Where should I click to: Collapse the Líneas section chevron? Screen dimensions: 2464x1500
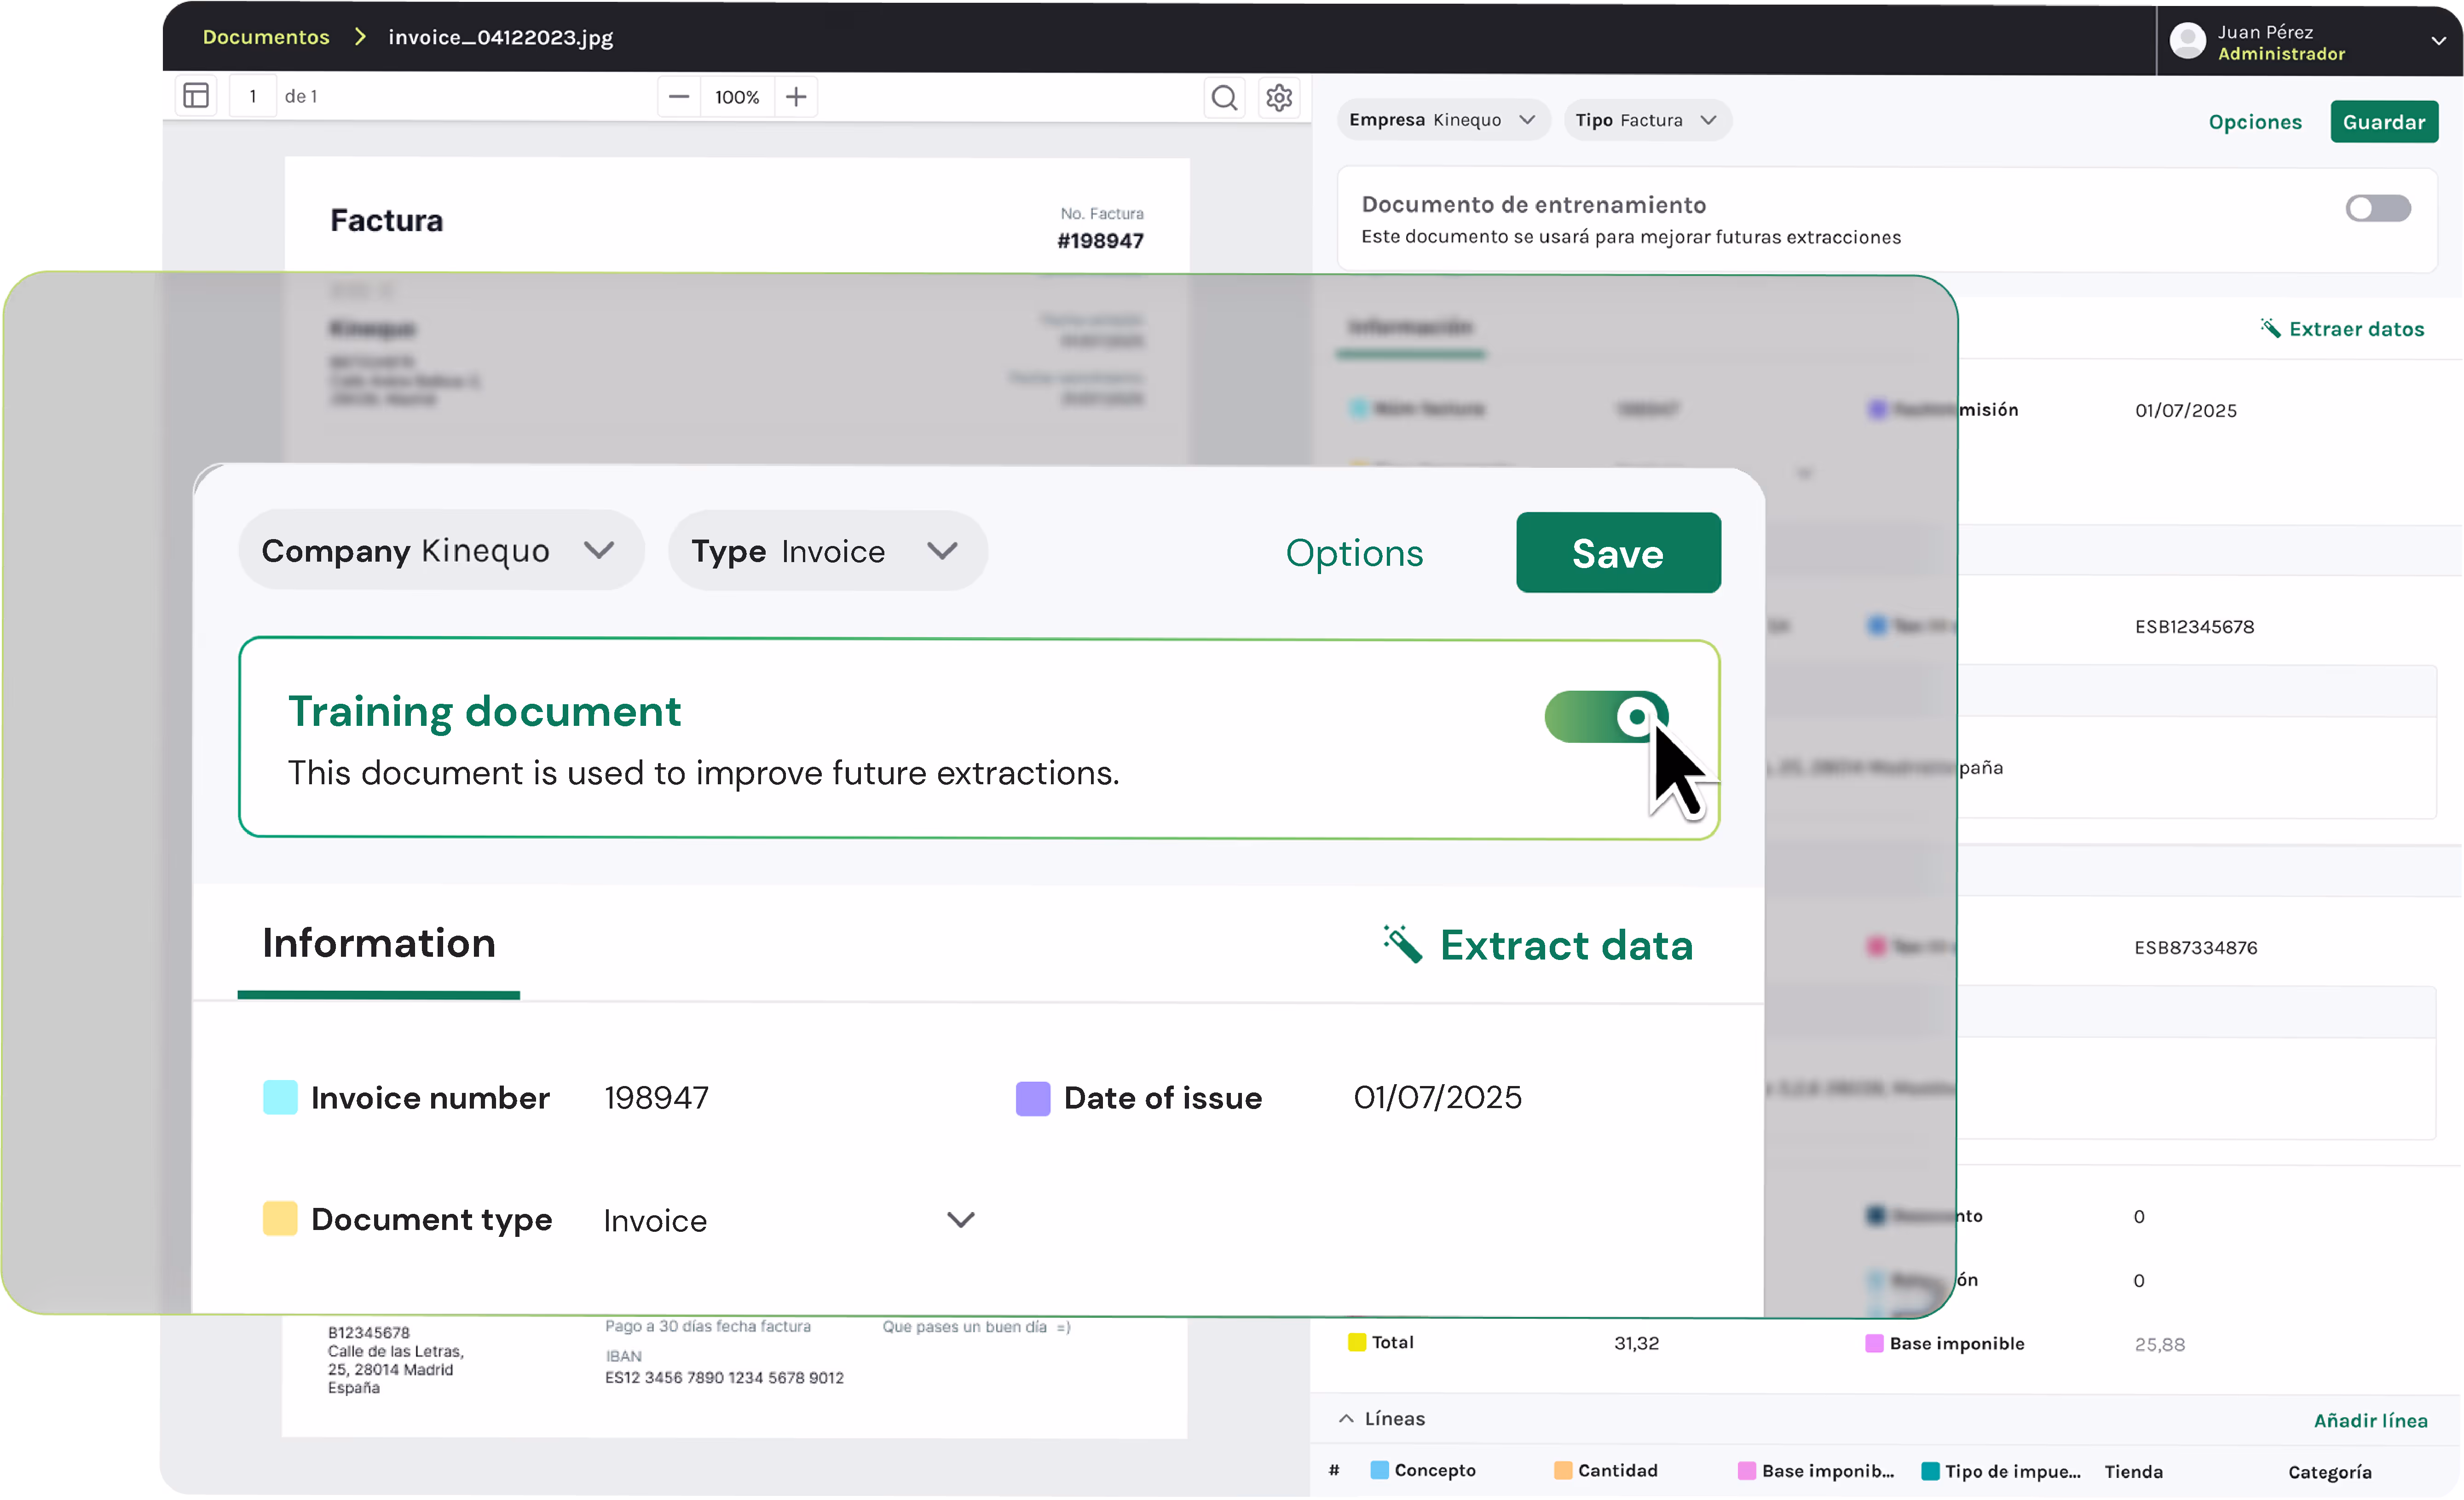[x=1346, y=1418]
